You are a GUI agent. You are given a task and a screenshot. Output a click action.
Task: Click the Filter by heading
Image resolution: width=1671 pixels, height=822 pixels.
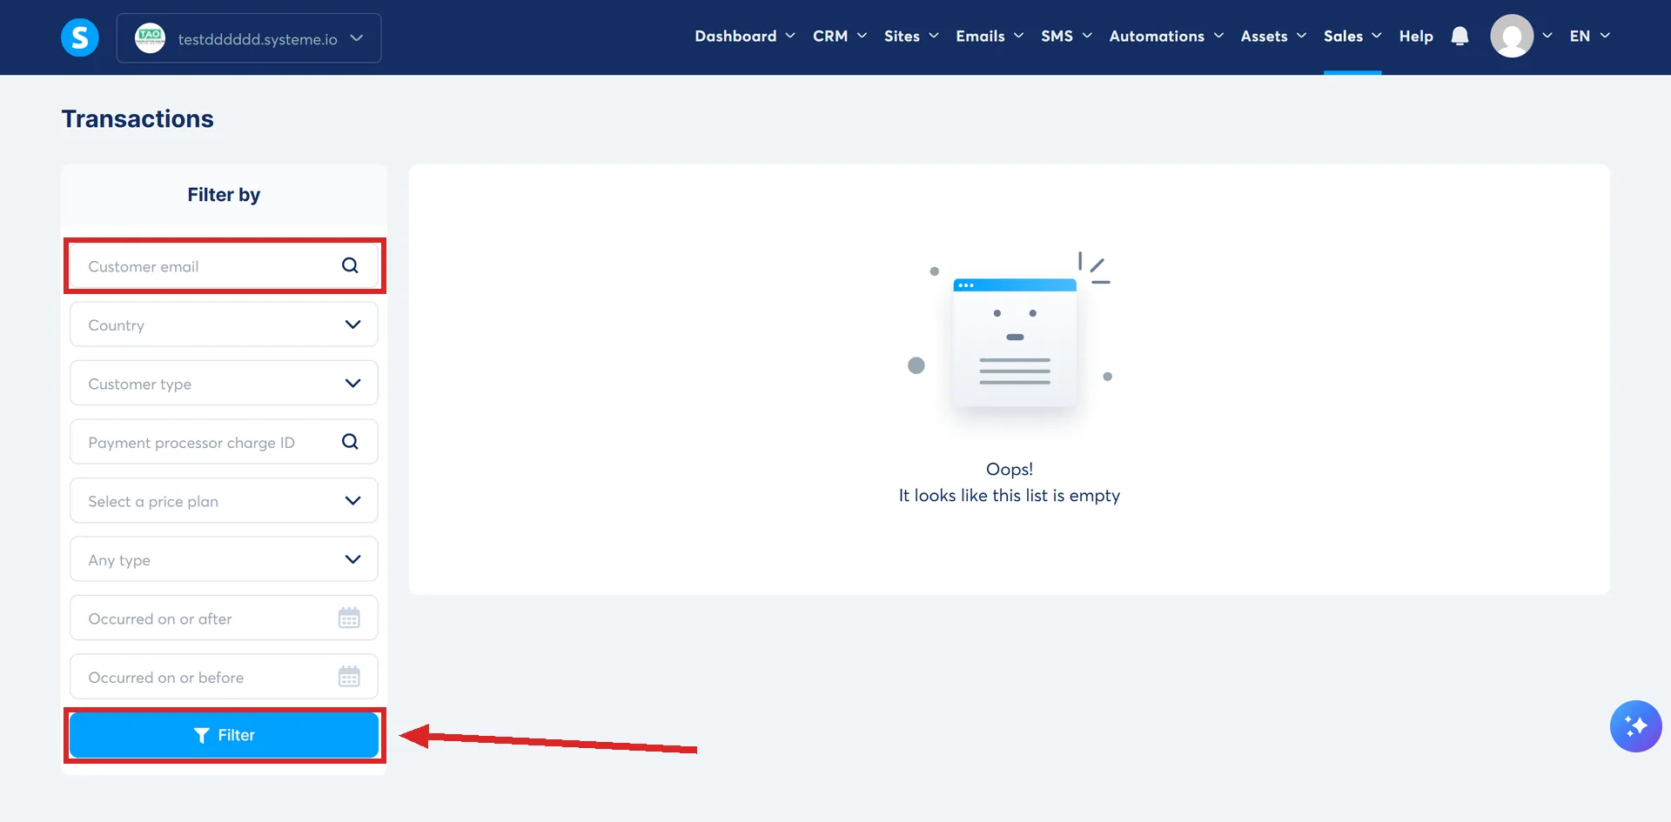coord(224,195)
